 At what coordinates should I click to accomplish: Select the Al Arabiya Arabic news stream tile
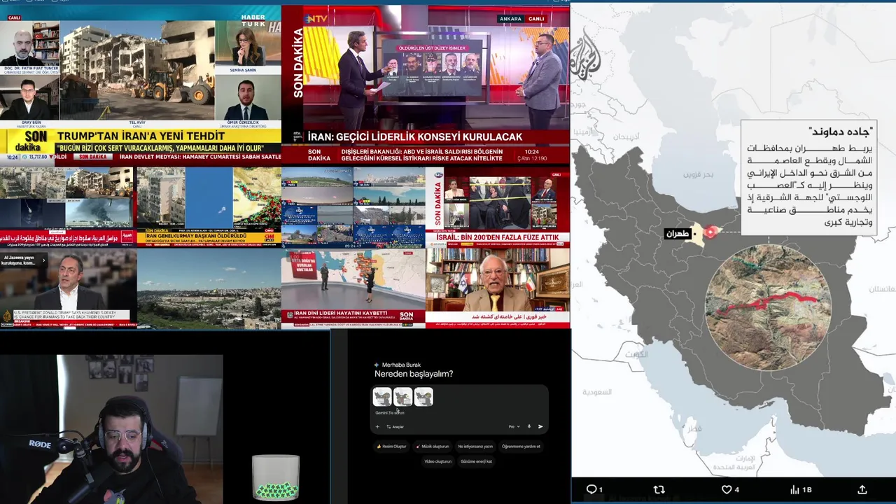tap(68, 206)
